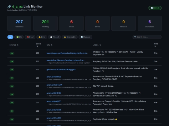Viewport: 169px width, 126px height.
Task: Filter by OK status
Action: (x=19, y=37)
